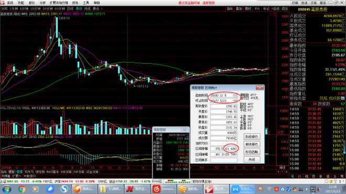The height and width of the screenshot is (194, 346).
Task: Click the +自选 toolbar button
Action: (x=275, y=8)
